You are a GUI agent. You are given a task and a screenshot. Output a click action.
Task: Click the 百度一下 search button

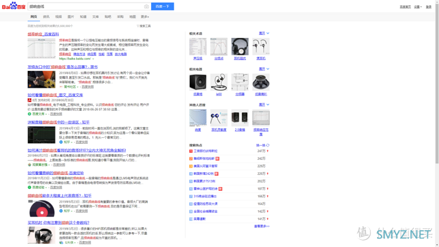(x=163, y=6)
